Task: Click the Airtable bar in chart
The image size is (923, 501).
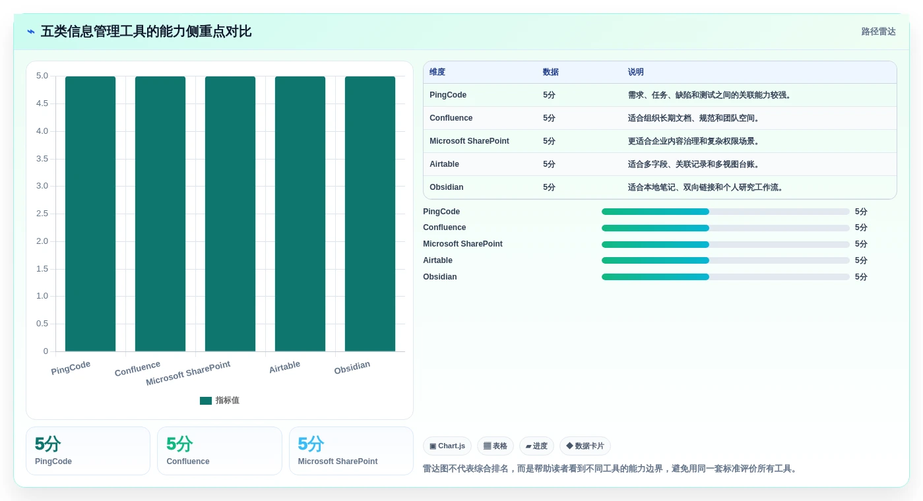Action: pos(300,214)
